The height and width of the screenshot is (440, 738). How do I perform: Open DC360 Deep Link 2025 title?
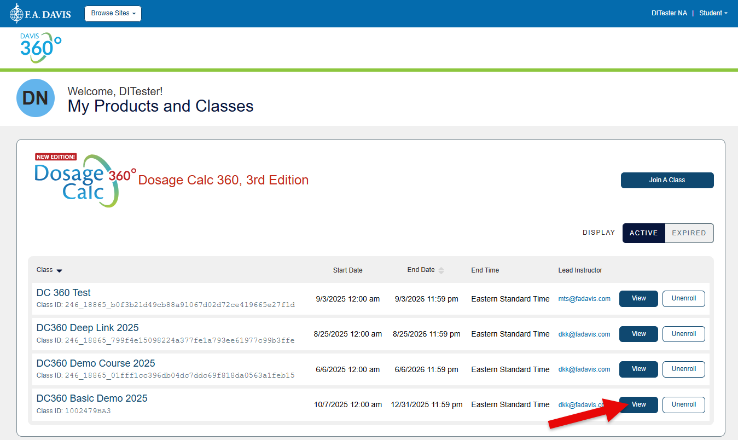click(x=88, y=328)
